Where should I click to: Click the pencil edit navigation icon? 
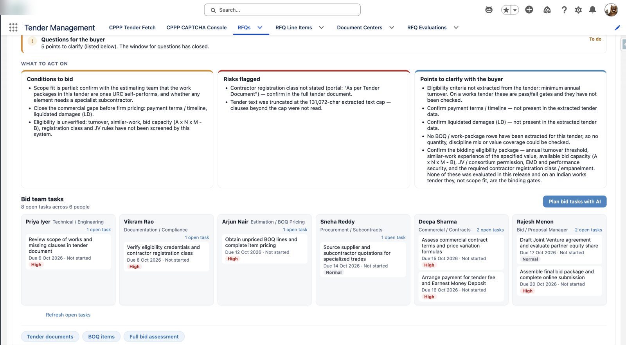617,27
